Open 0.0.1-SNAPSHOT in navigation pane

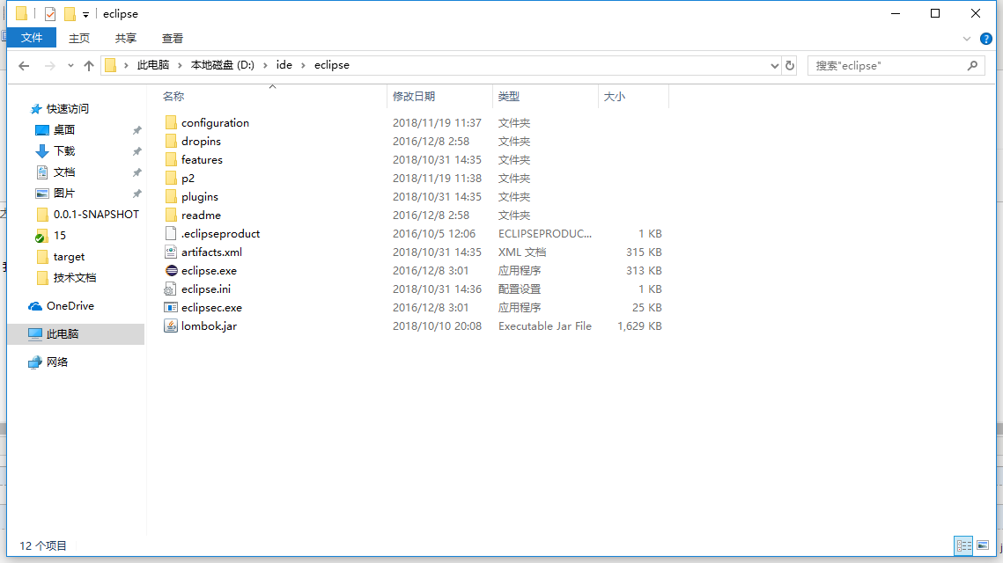(x=96, y=214)
